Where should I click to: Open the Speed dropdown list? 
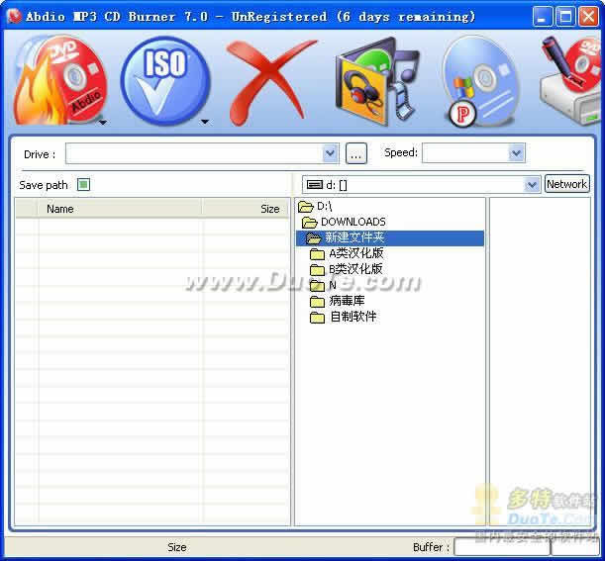(x=516, y=153)
